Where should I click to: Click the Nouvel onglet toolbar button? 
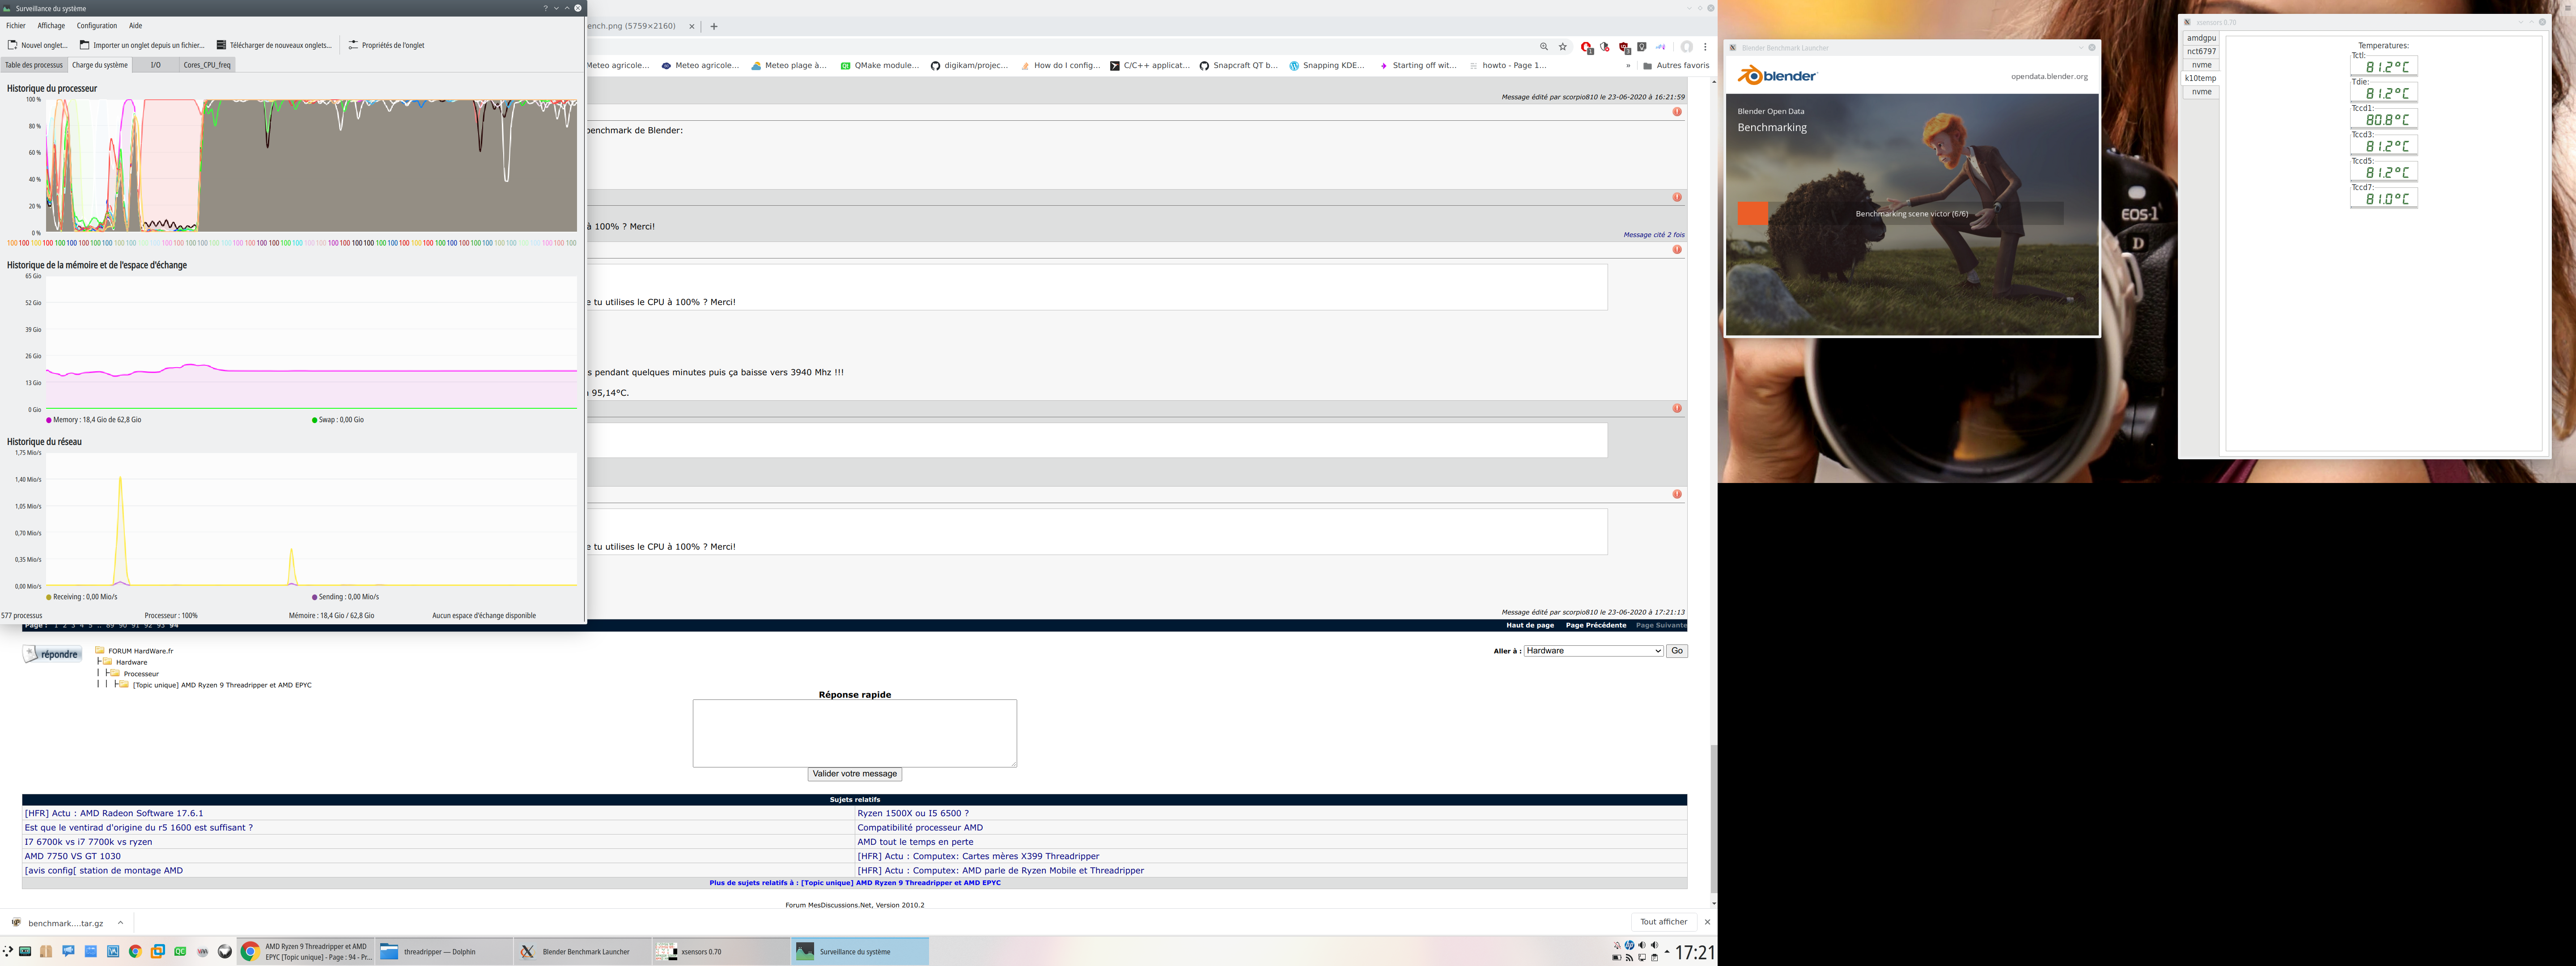38,45
